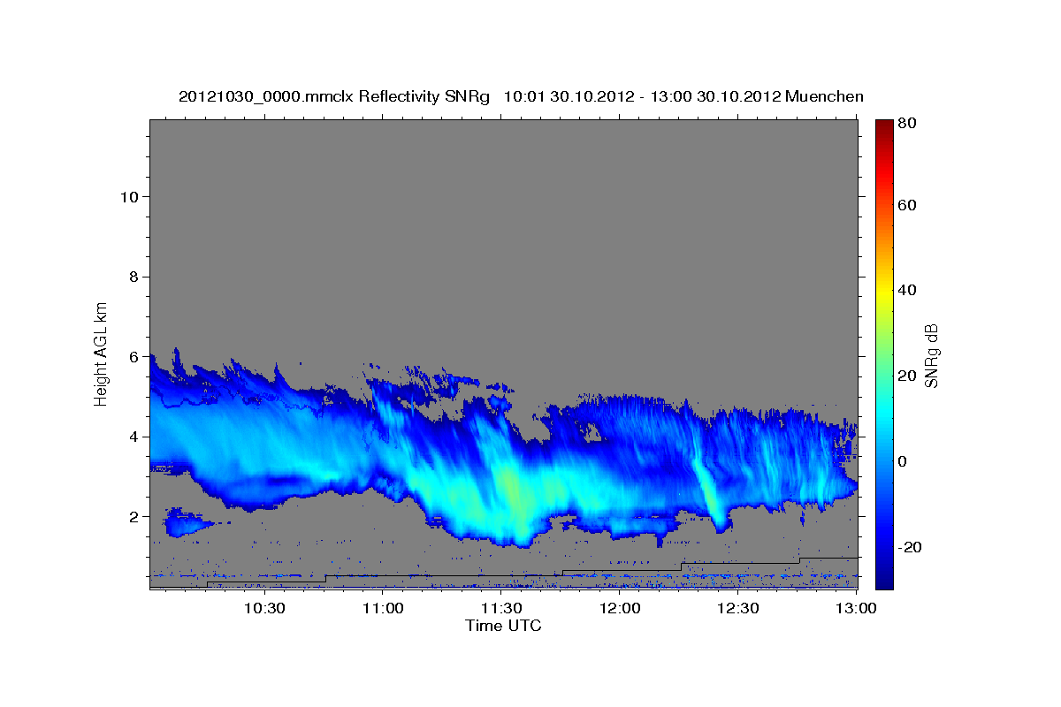1061x707 pixels.
Task: Click the 10:30 time tick label
Action: click(x=264, y=608)
